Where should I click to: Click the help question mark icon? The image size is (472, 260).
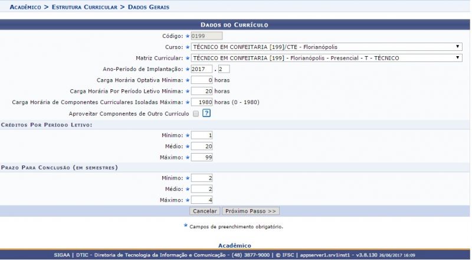click(206, 113)
